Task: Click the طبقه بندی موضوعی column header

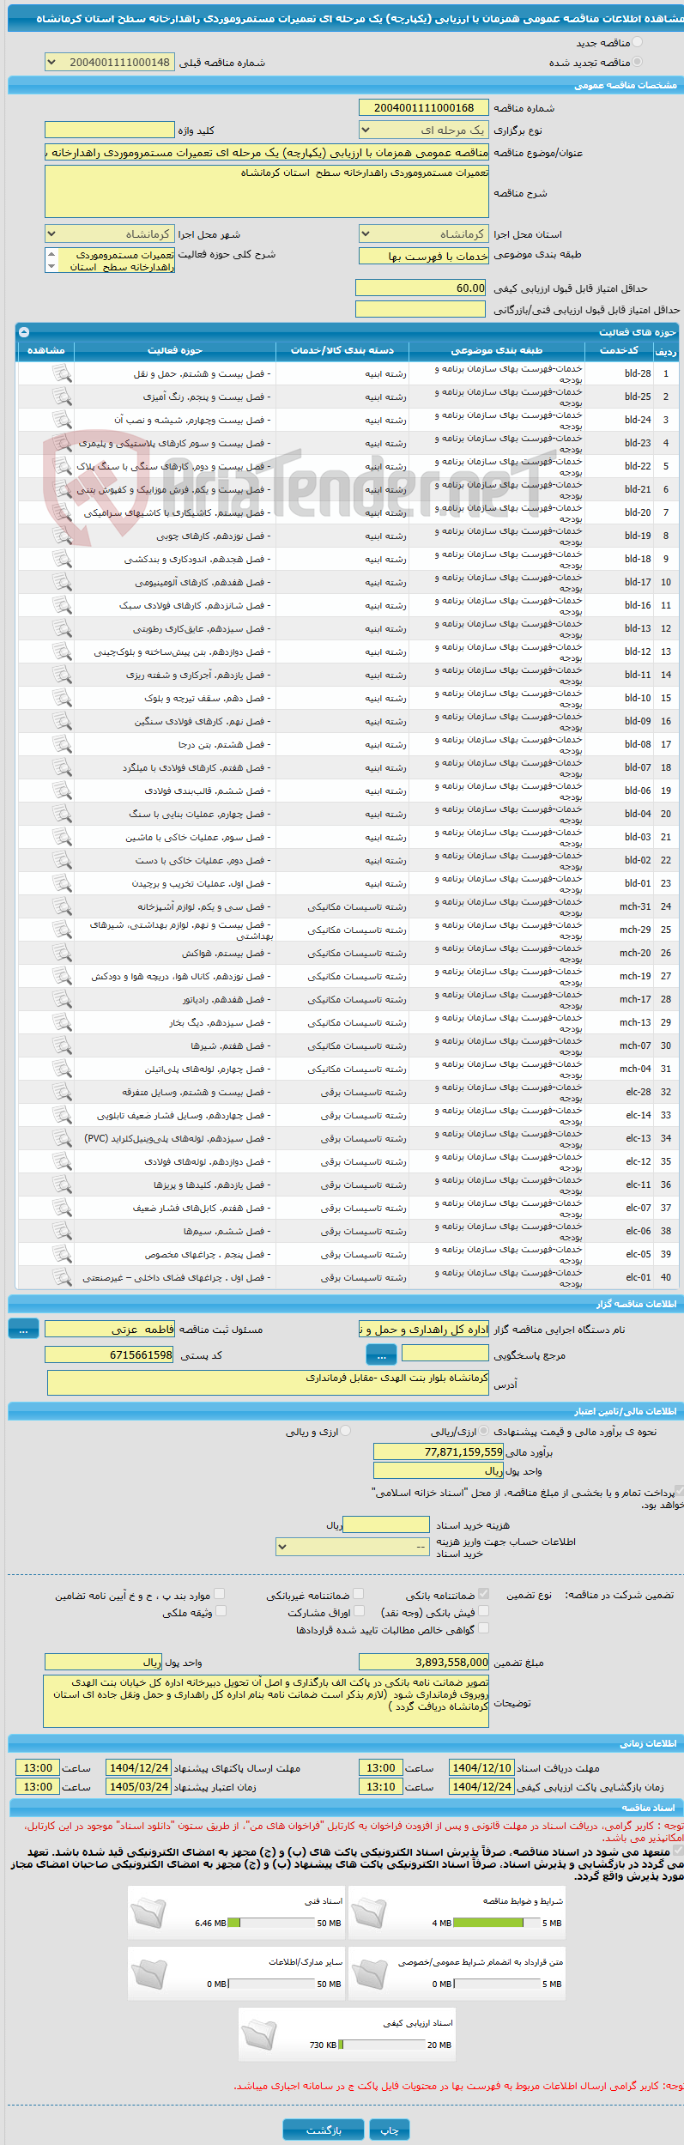Action: (497, 350)
